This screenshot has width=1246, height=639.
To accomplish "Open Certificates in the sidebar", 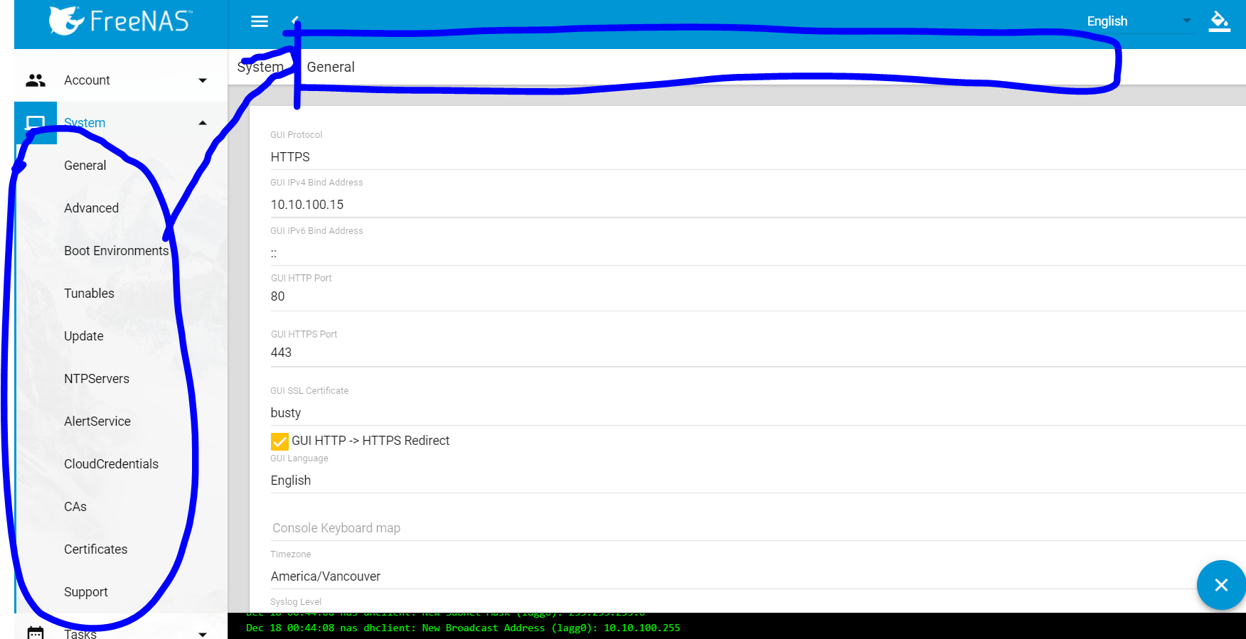I will click(x=96, y=549).
